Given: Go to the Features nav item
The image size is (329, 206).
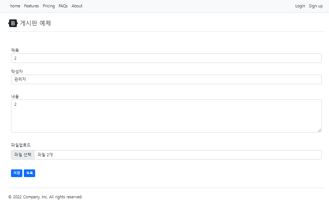Looking at the screenshot, I should click(x=32, y=6).
